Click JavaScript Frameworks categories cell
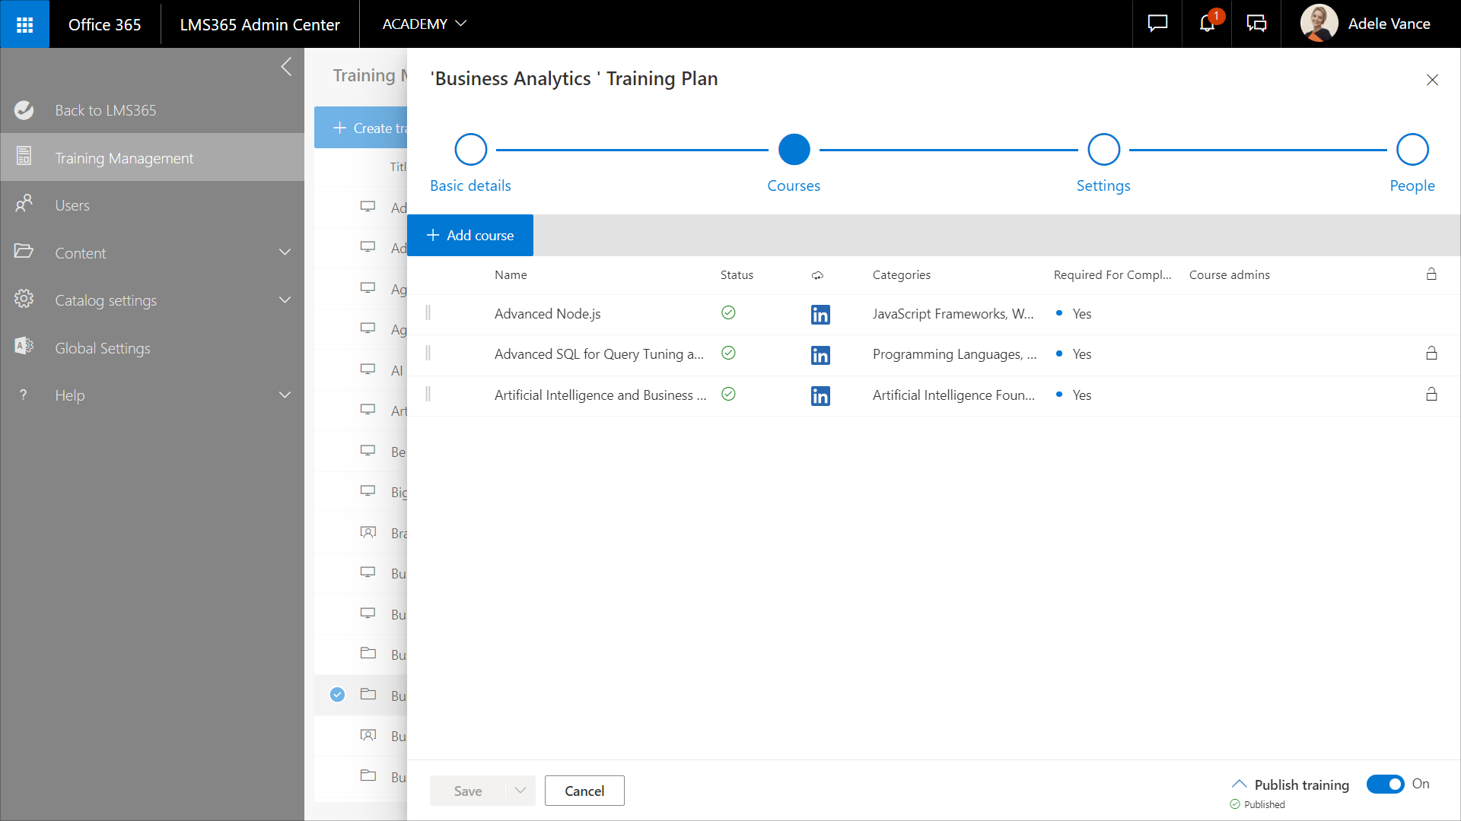Screen dimensions: 1461x821 953,313
